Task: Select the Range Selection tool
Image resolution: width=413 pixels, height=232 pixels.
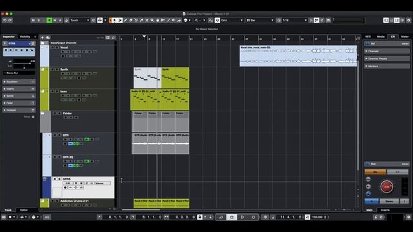Action: point(120,20)
